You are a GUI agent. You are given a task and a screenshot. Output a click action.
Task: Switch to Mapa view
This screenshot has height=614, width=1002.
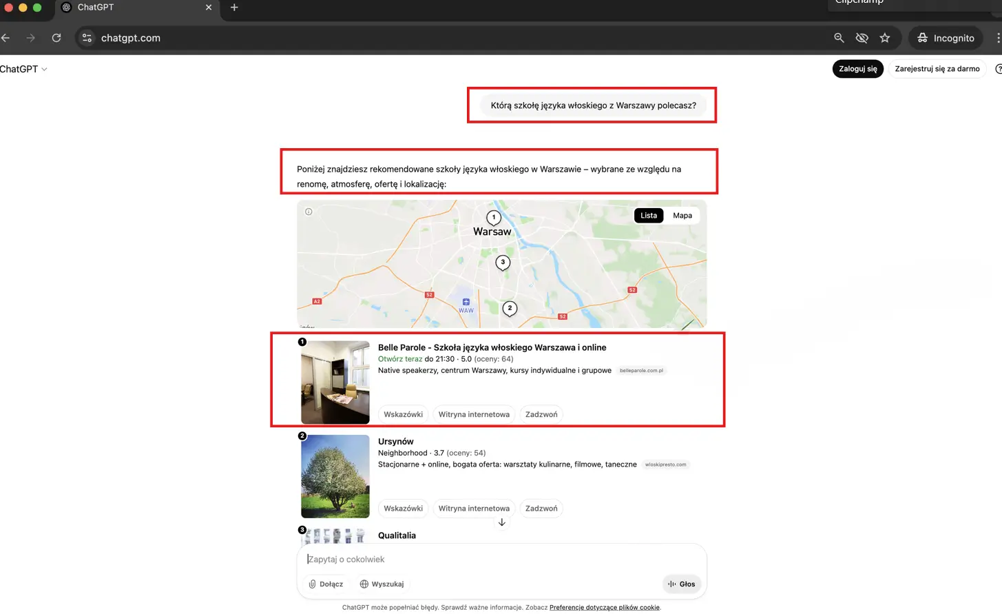(x=682, y=216)
